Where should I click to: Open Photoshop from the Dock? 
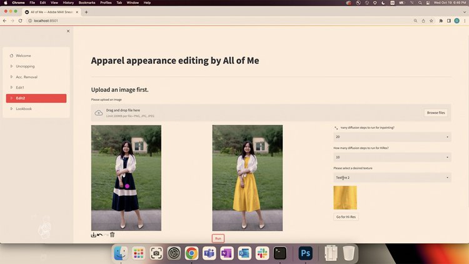[x=305, y=253]
